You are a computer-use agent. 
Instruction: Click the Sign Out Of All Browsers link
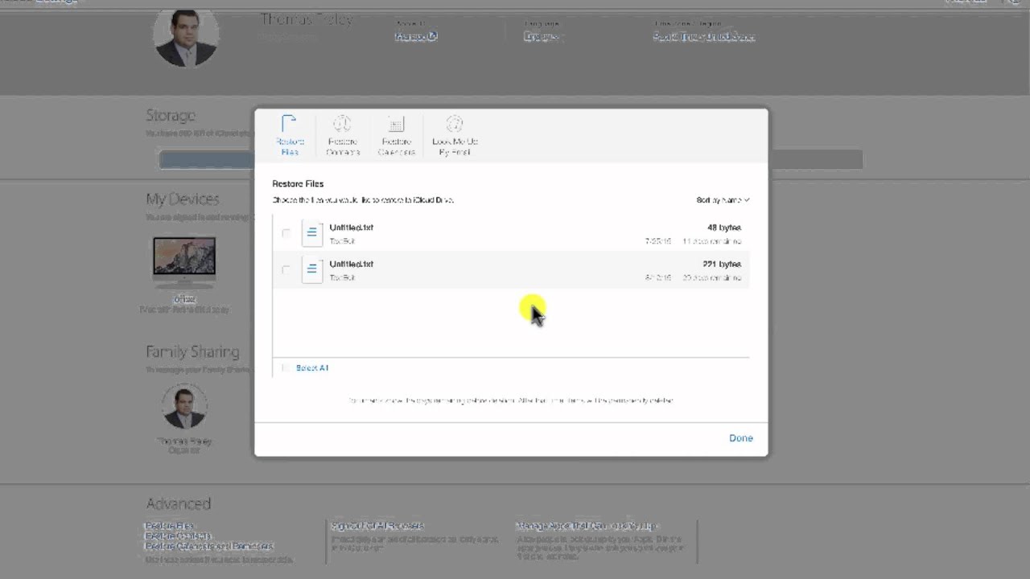(x=377, y=526)
